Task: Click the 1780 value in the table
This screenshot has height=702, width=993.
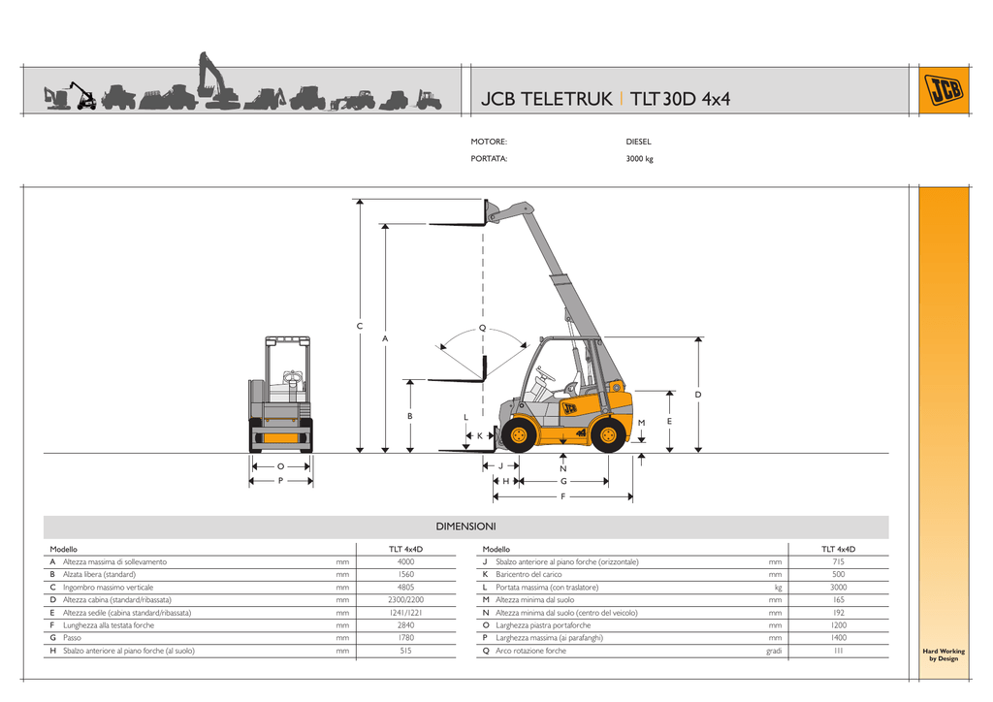Action: coord(406,638)
